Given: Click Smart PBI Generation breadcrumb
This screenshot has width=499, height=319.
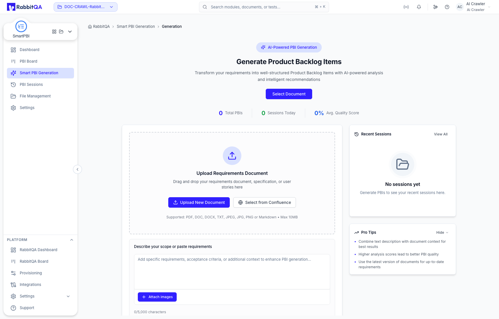Looking at the screenshot, I should tap(136, 27).
